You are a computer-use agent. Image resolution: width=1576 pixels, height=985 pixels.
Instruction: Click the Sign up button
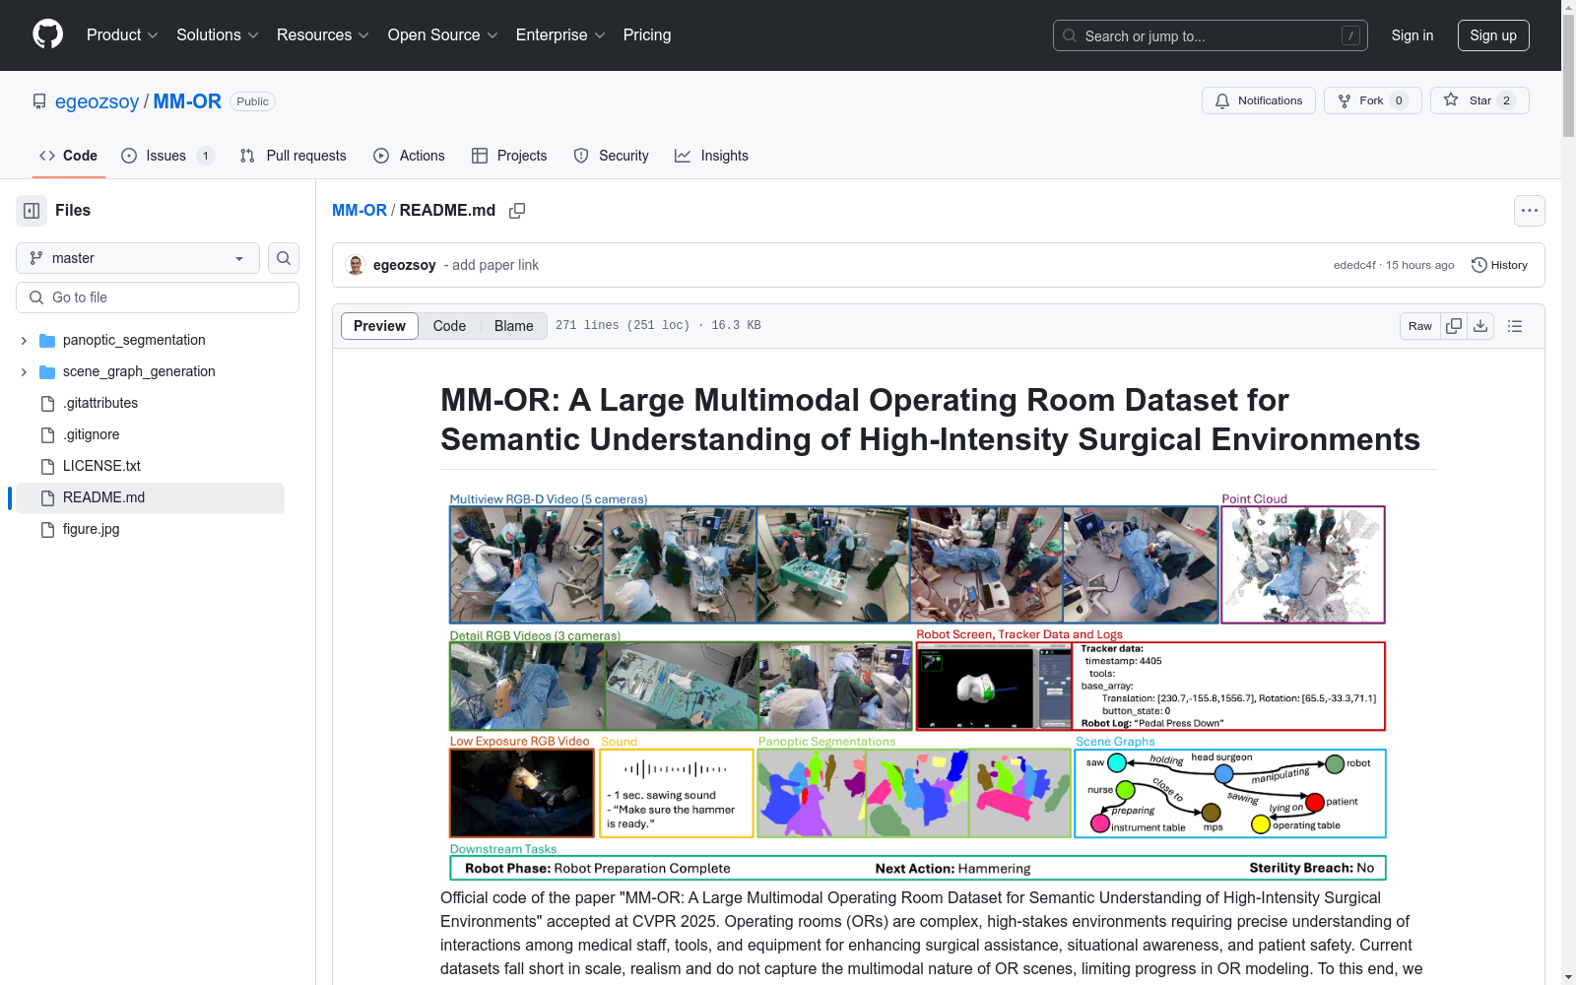coord(1492,35)
